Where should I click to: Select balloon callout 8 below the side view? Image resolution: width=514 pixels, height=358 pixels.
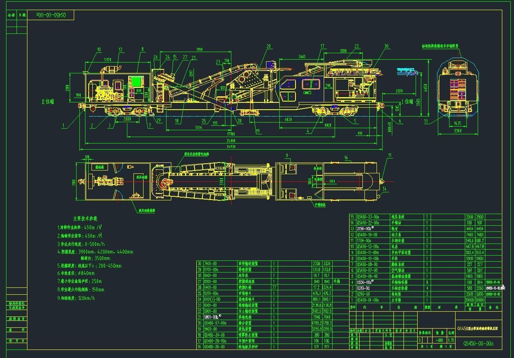tap(143, 49)
